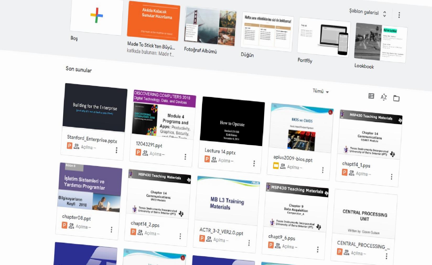Open more options for 12043291.ppt

click(x=185, y=157)
